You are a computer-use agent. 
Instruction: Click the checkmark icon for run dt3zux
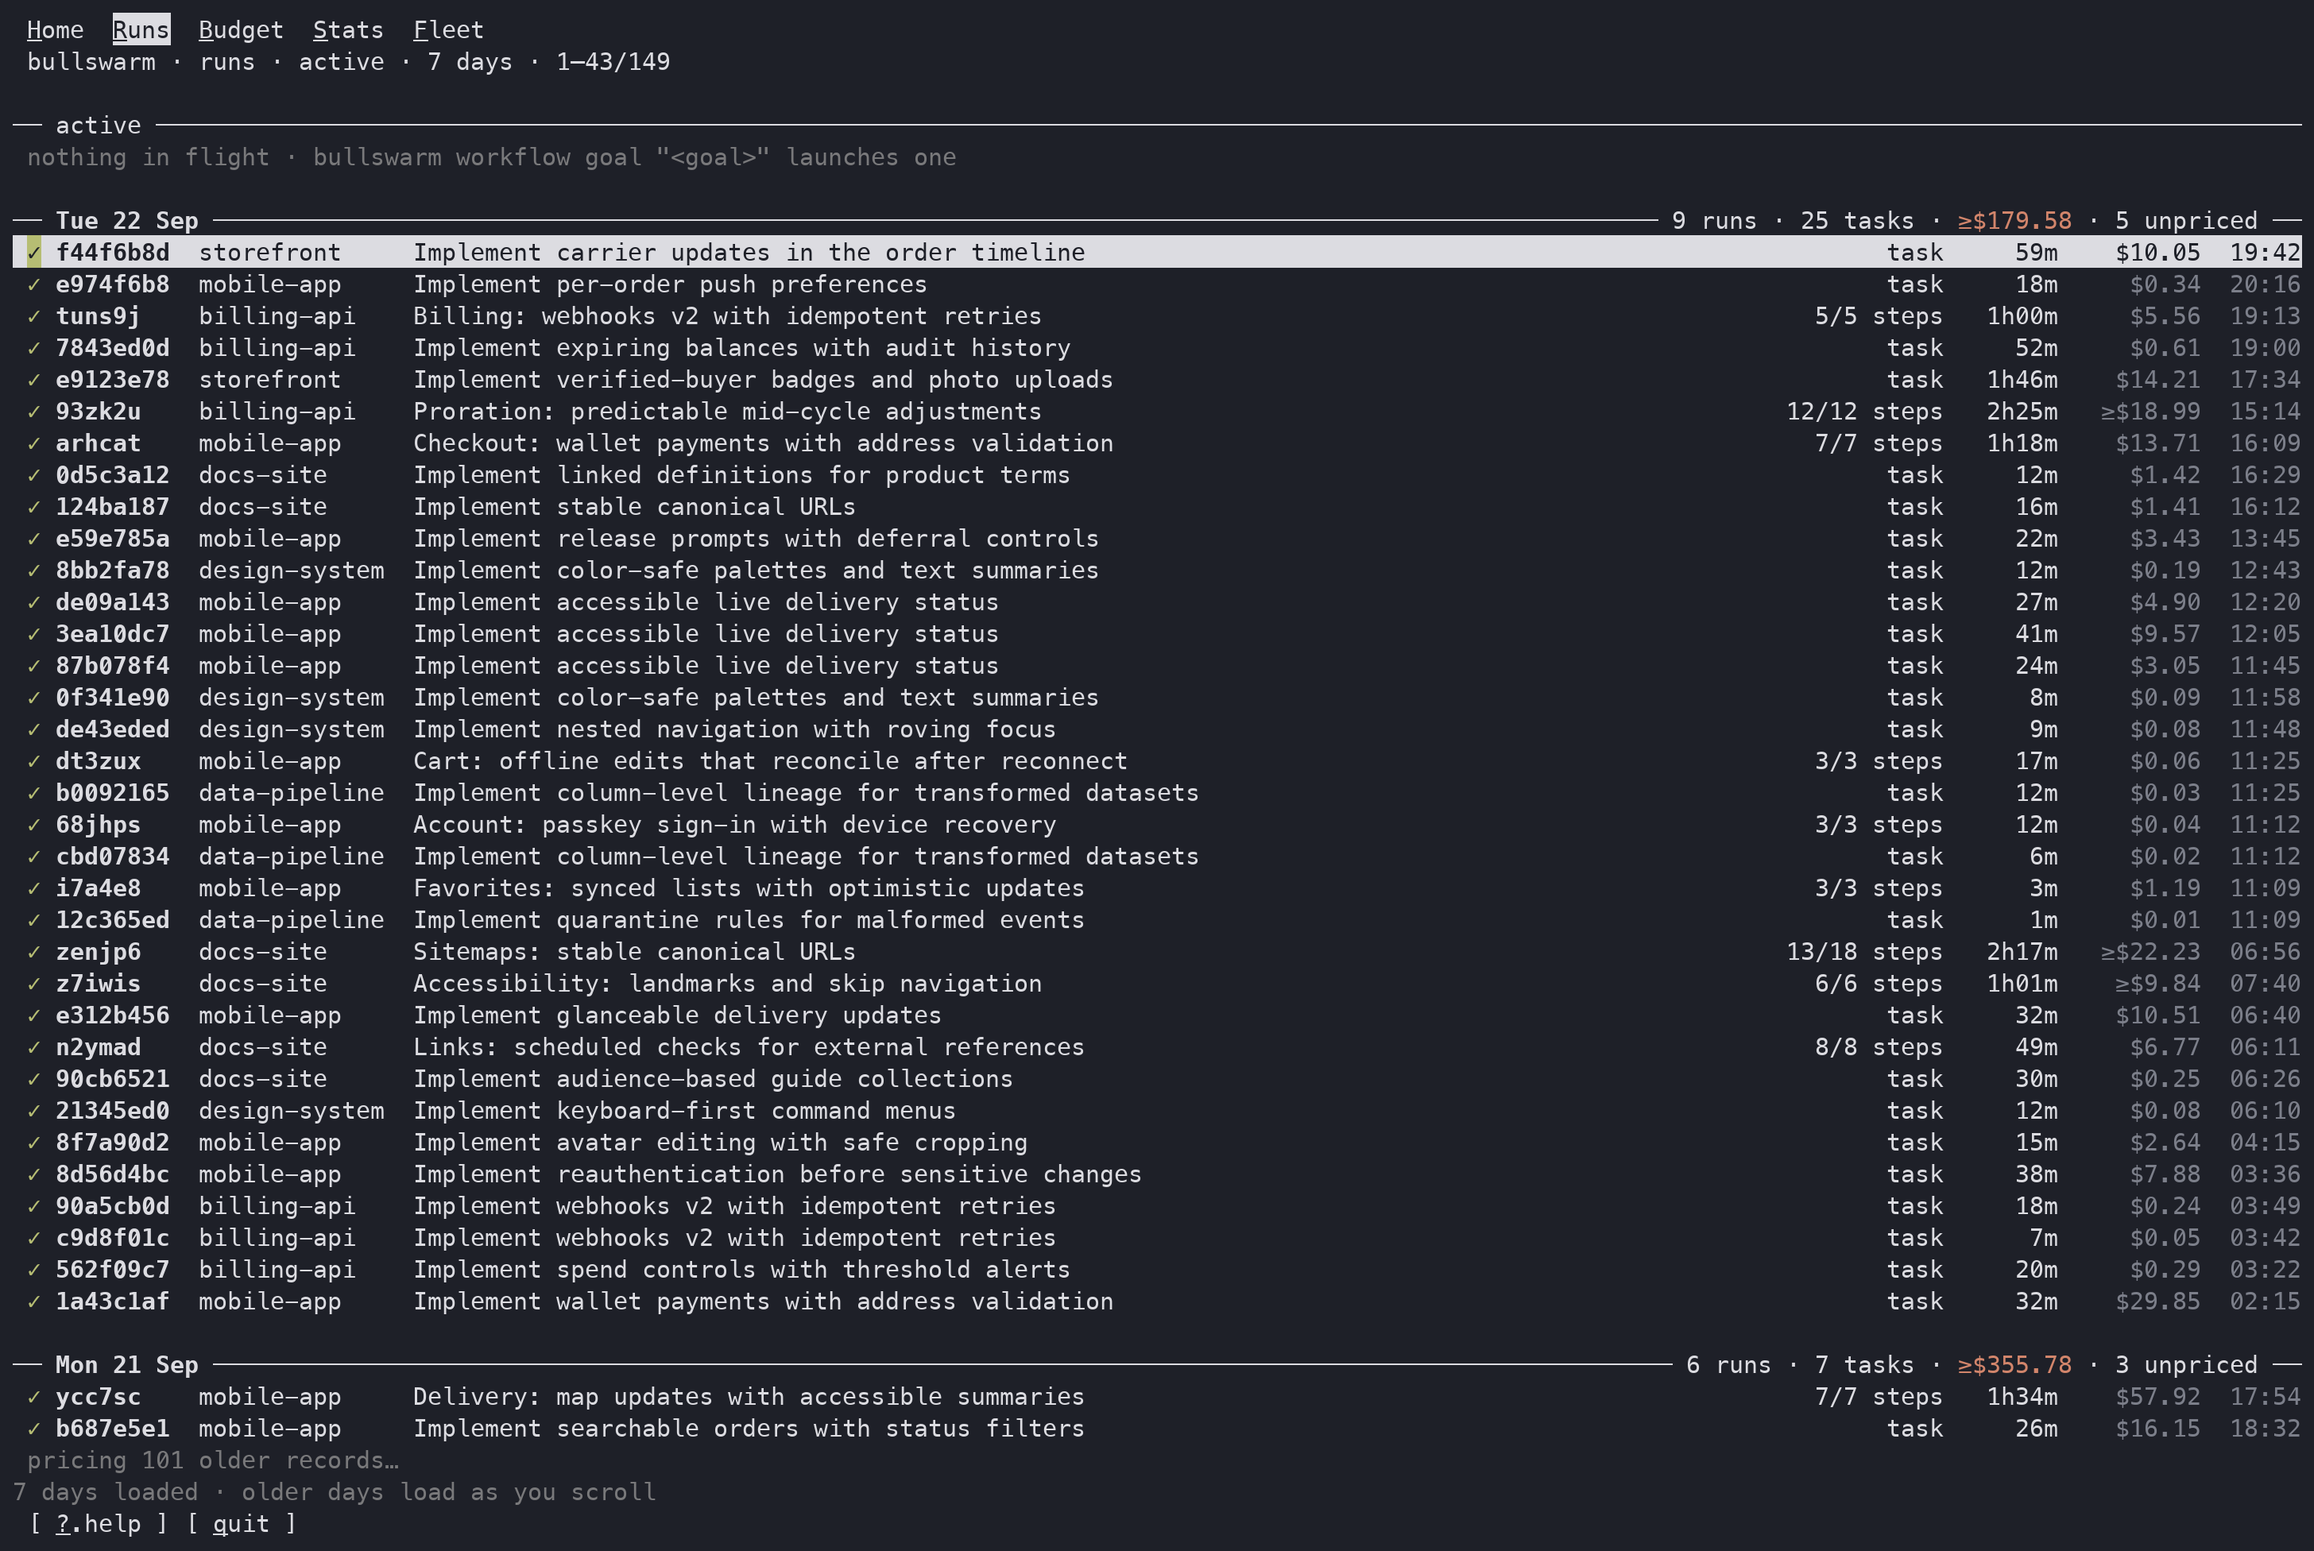pos(33,760)
